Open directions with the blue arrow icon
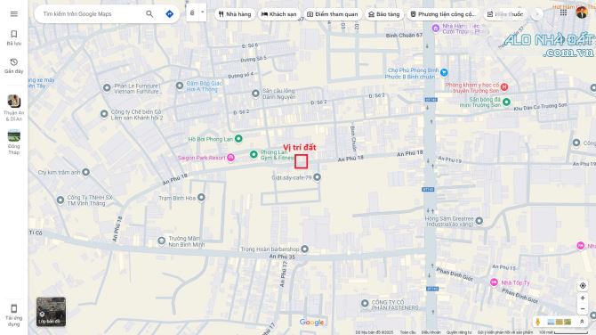The height and width of the screenshot is (335, 596). [170, 14]
